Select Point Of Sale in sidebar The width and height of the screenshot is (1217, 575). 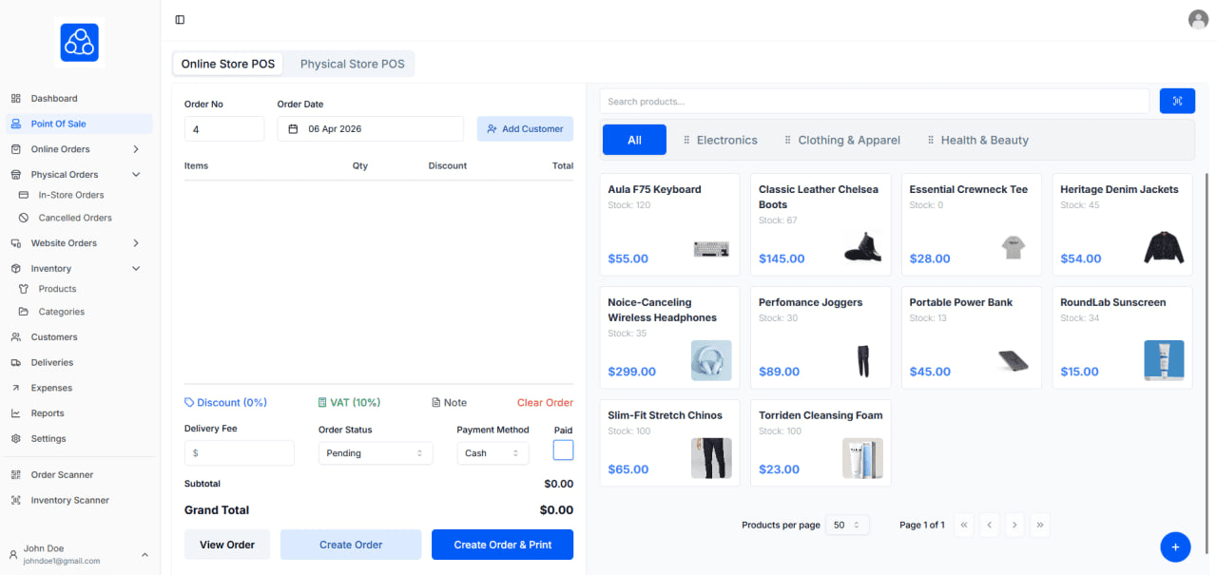coord(79,124)
